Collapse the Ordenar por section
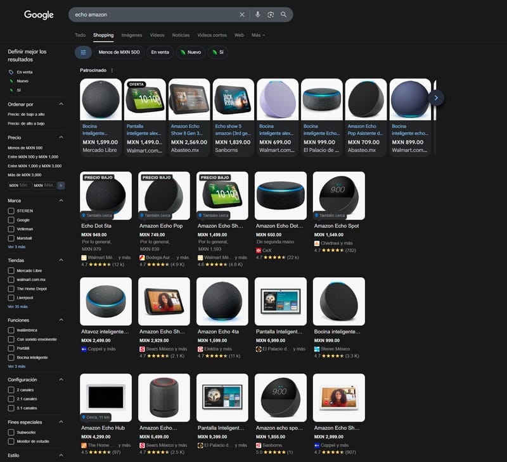The image size is (507, 462). point(61,104)
